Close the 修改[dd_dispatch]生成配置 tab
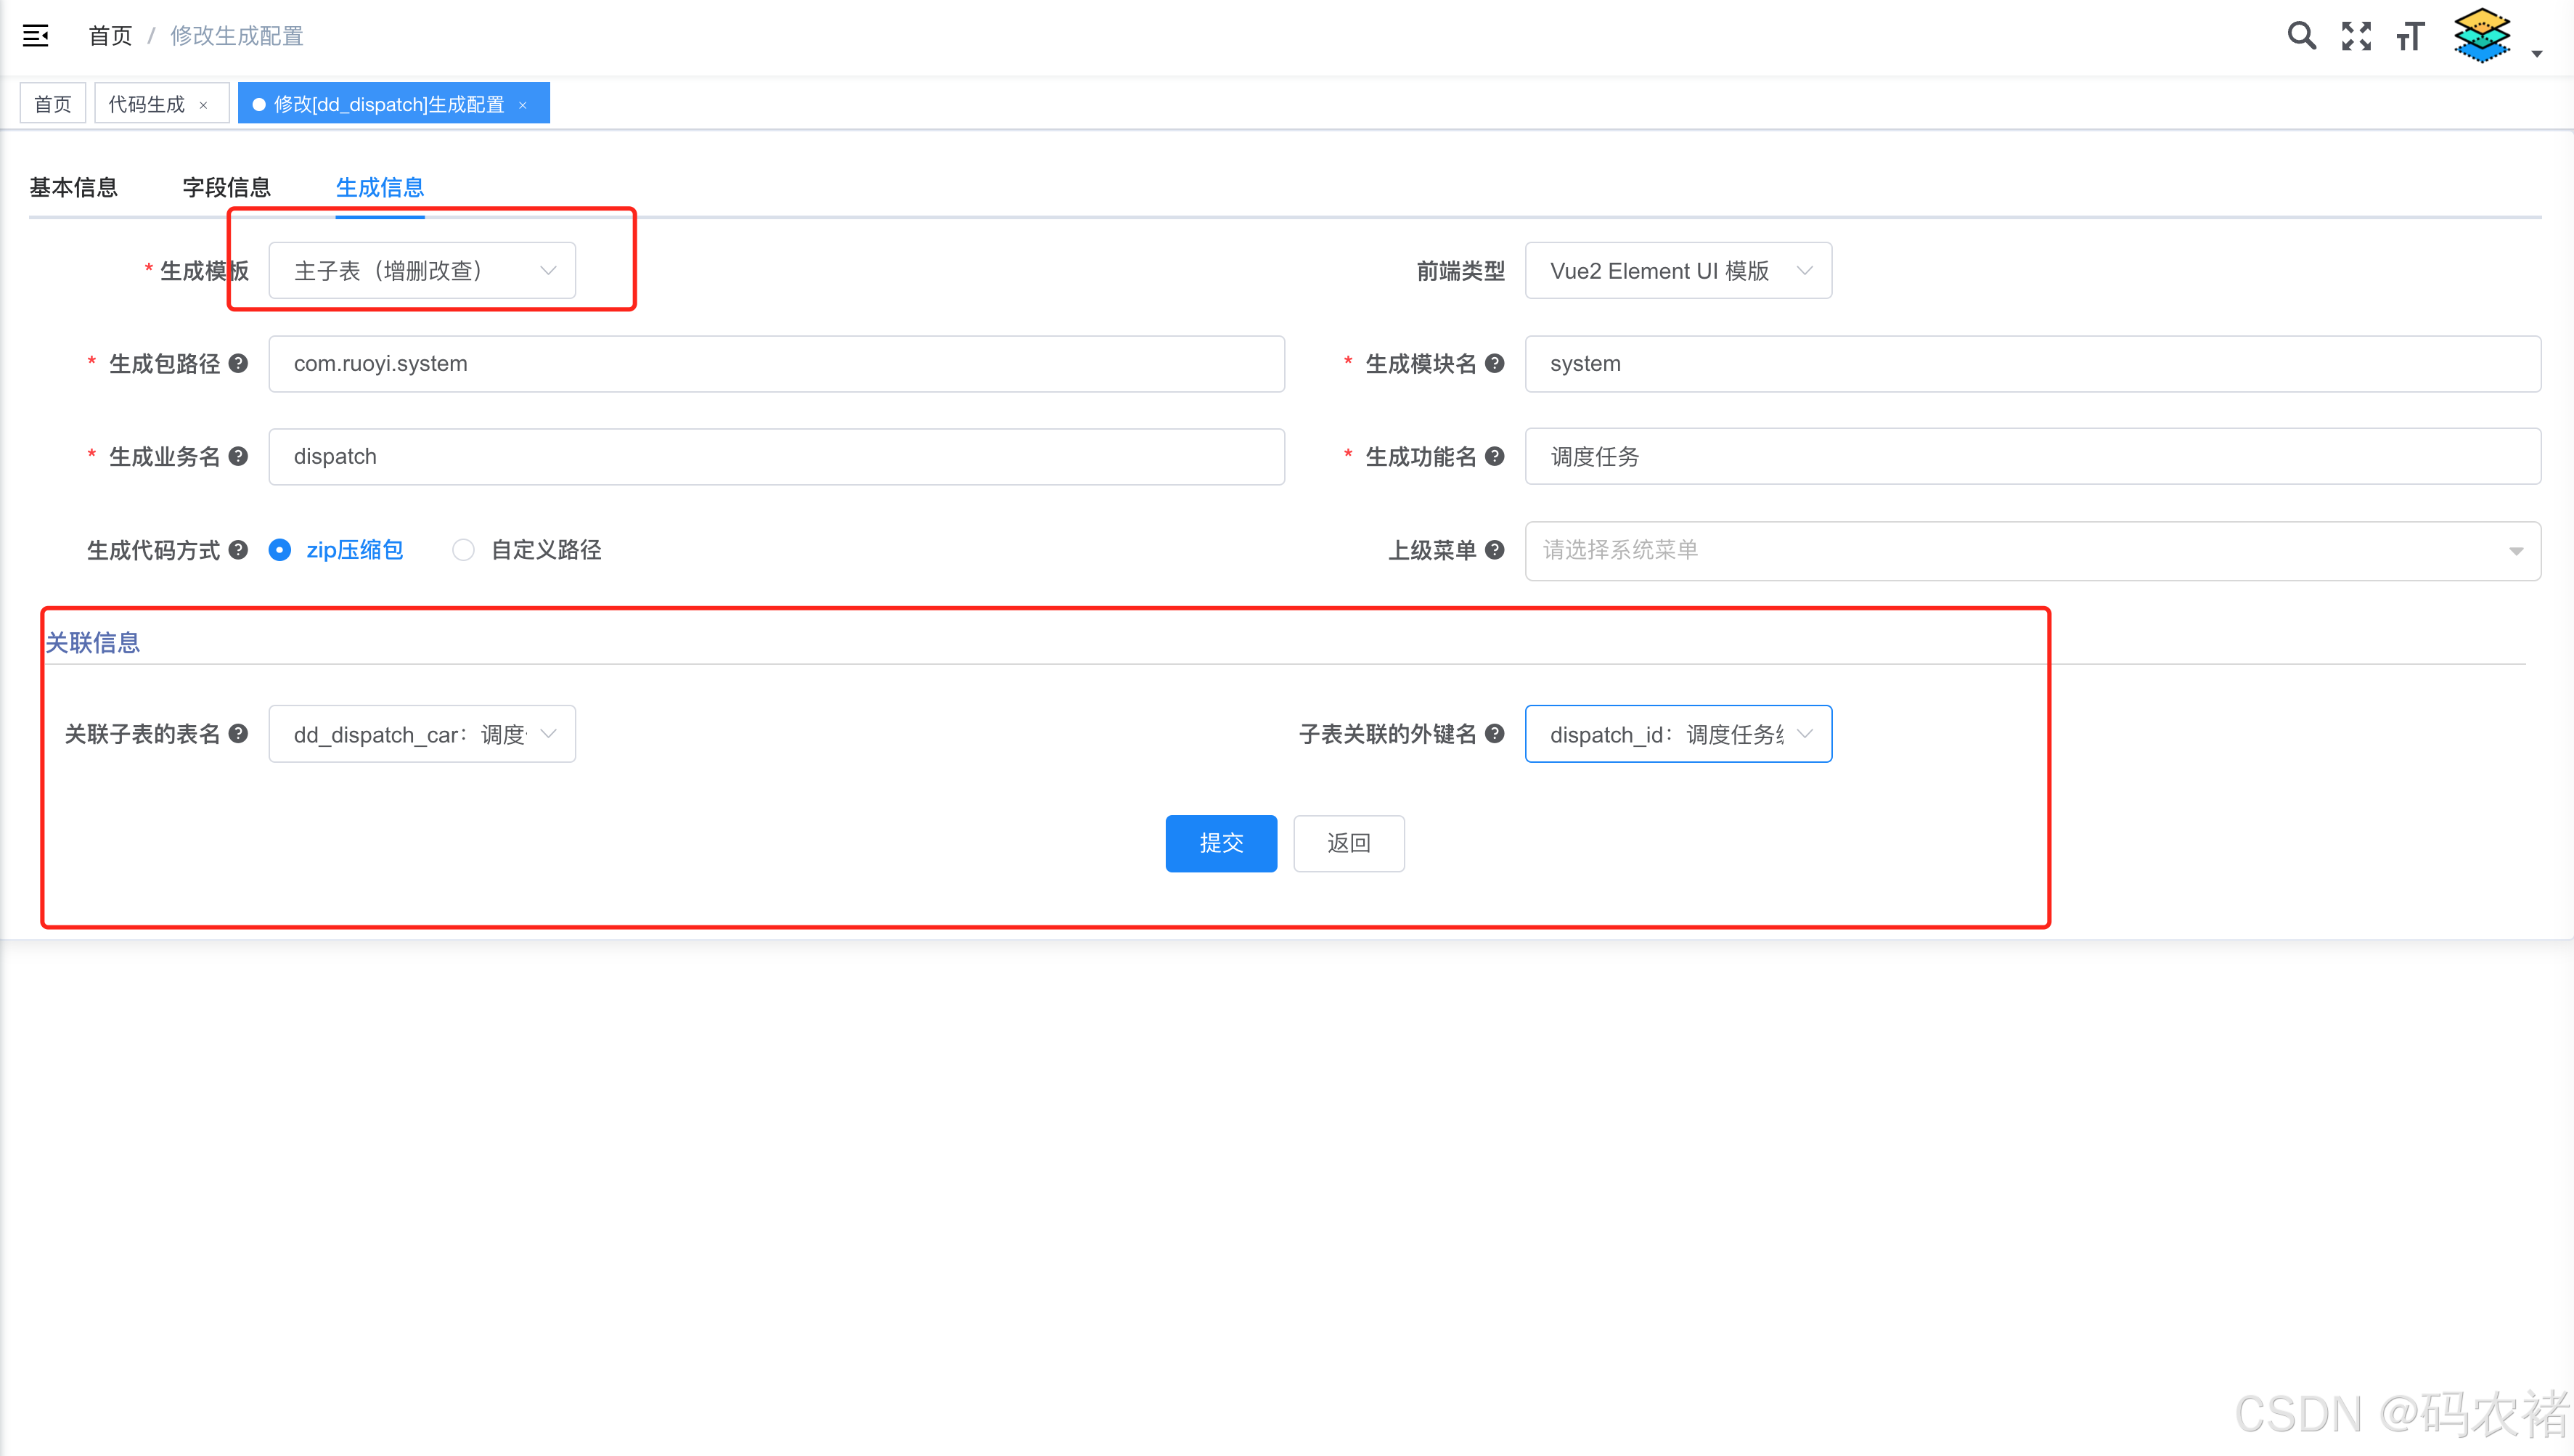This screenshot has height=1456, width=2574. point(523,105)
